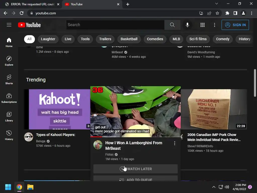Click the address bar URL youtube.com

[x=46, y=13]
